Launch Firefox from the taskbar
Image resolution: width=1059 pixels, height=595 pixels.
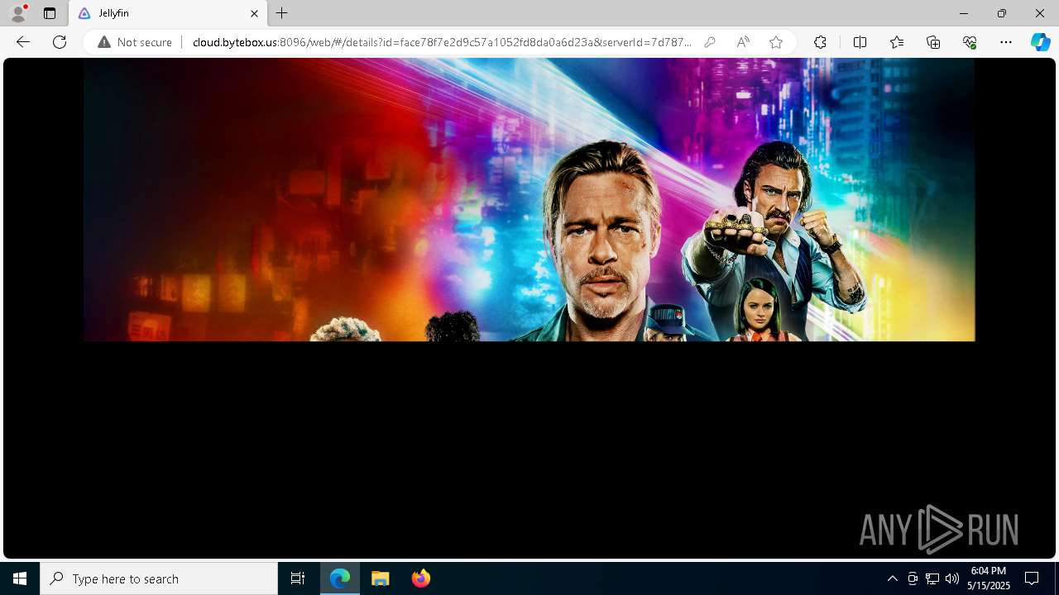421,578
